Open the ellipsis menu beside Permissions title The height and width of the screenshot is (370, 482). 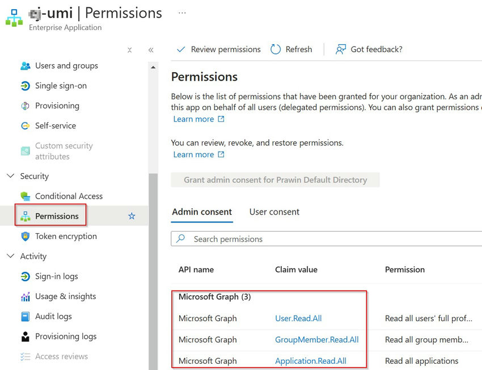pos(182,11)
